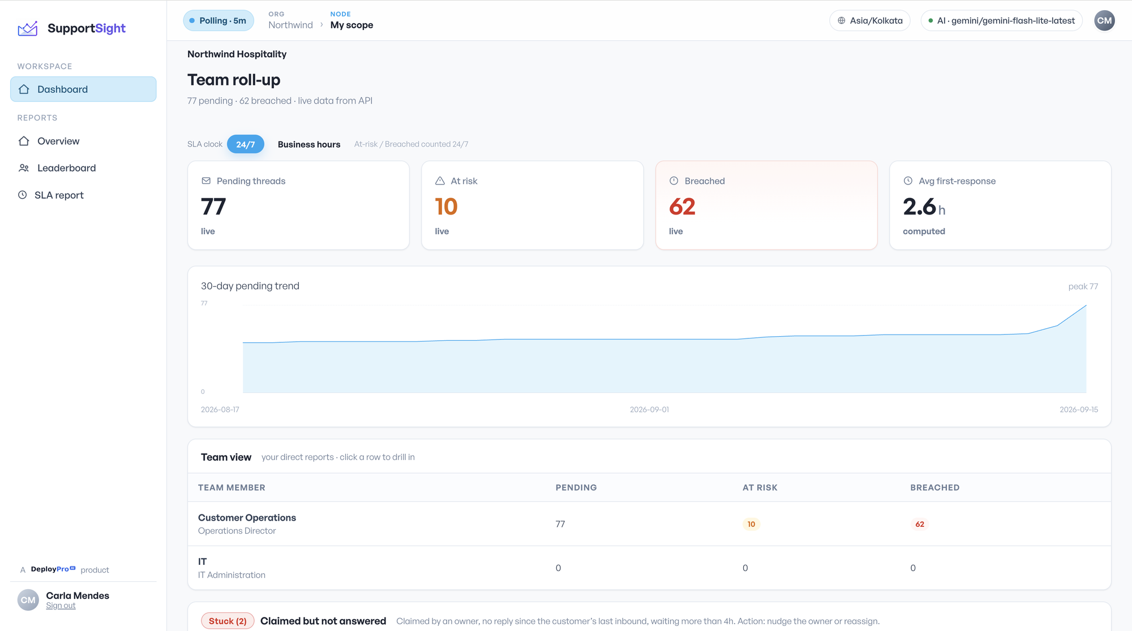Open the Leaderboard report
Image resolution: width=1132 pixels, height=631 pixels.
tap(83, 168)
